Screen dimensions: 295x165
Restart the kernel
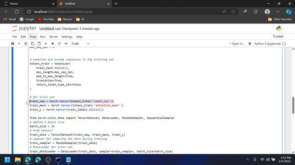(x=59, y=44)
